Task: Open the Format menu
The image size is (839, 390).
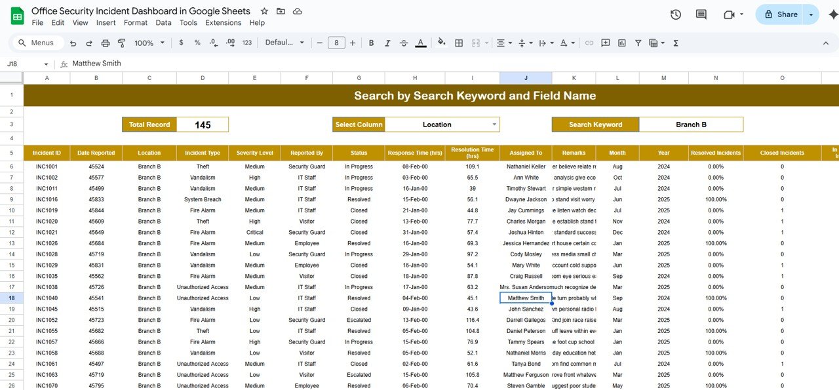Action: pyautogui.click(x=136, y=22)
